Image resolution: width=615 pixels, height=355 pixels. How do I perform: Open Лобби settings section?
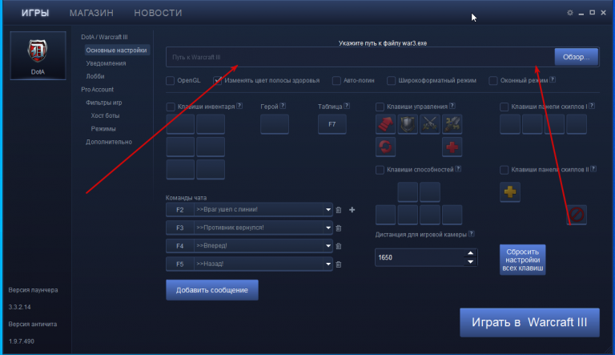(x=95, y=76)
